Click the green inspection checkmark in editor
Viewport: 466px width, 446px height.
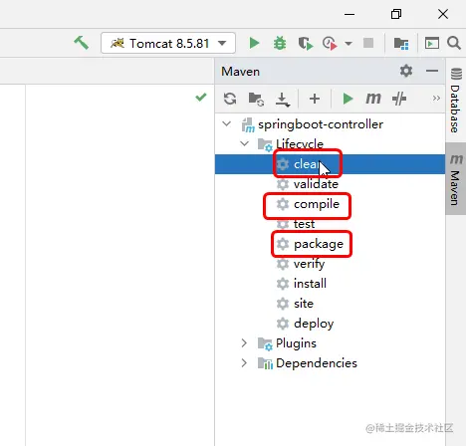tap(201, 98)
